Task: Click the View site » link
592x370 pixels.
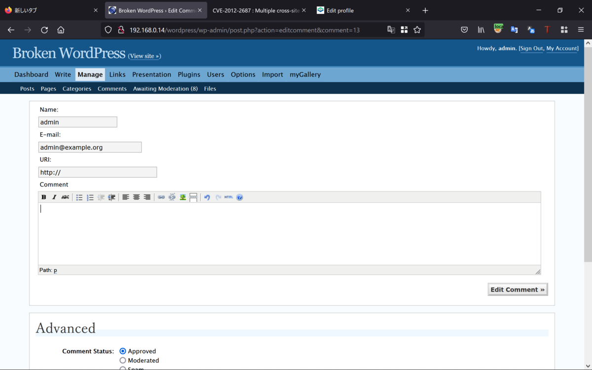Action: [x=145, y=56]
